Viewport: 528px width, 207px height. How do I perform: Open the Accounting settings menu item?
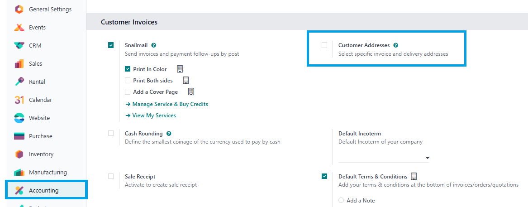(x=47, y=191)
